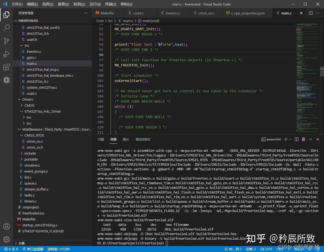Expand the CMSIS folder under Drivers
Viewport: 324px width, 252px height.
click(29, 105)
